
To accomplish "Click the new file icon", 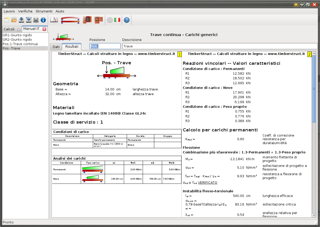I will pos(6,20).
